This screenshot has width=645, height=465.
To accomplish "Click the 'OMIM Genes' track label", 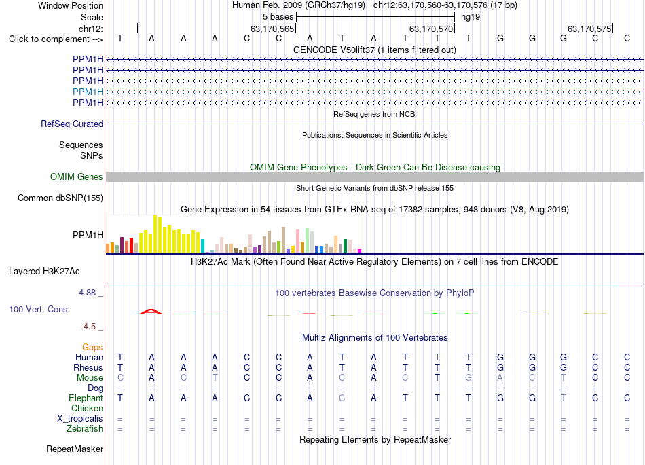I will click(77, 176).
